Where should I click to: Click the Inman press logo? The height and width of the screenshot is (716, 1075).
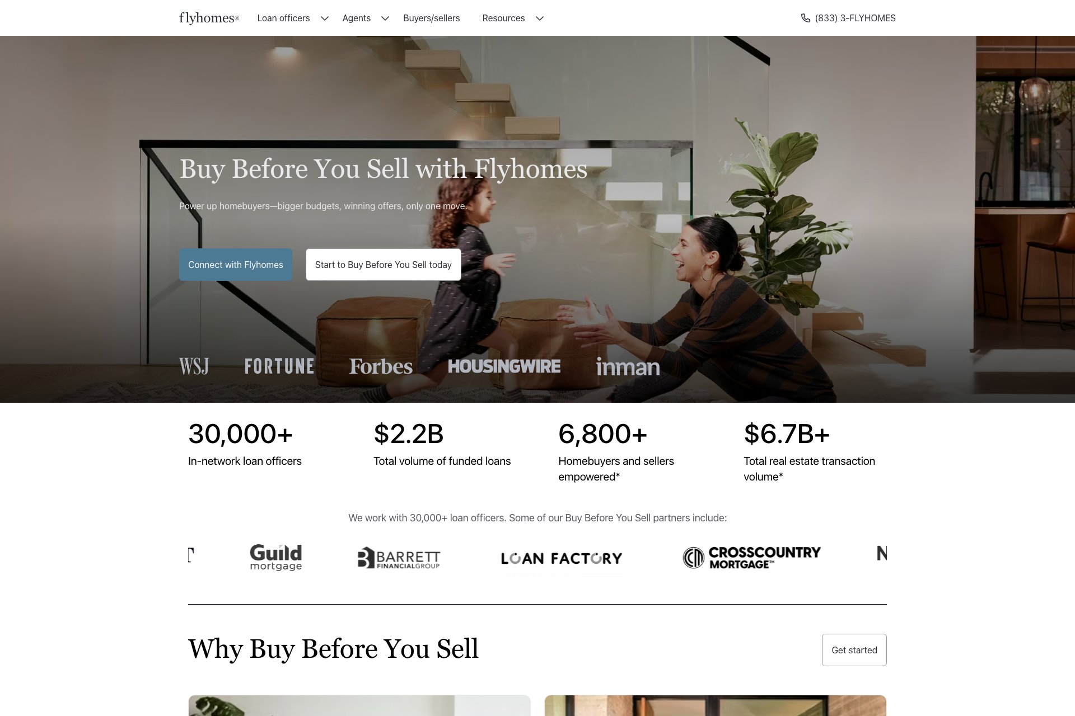coord(628,367)
